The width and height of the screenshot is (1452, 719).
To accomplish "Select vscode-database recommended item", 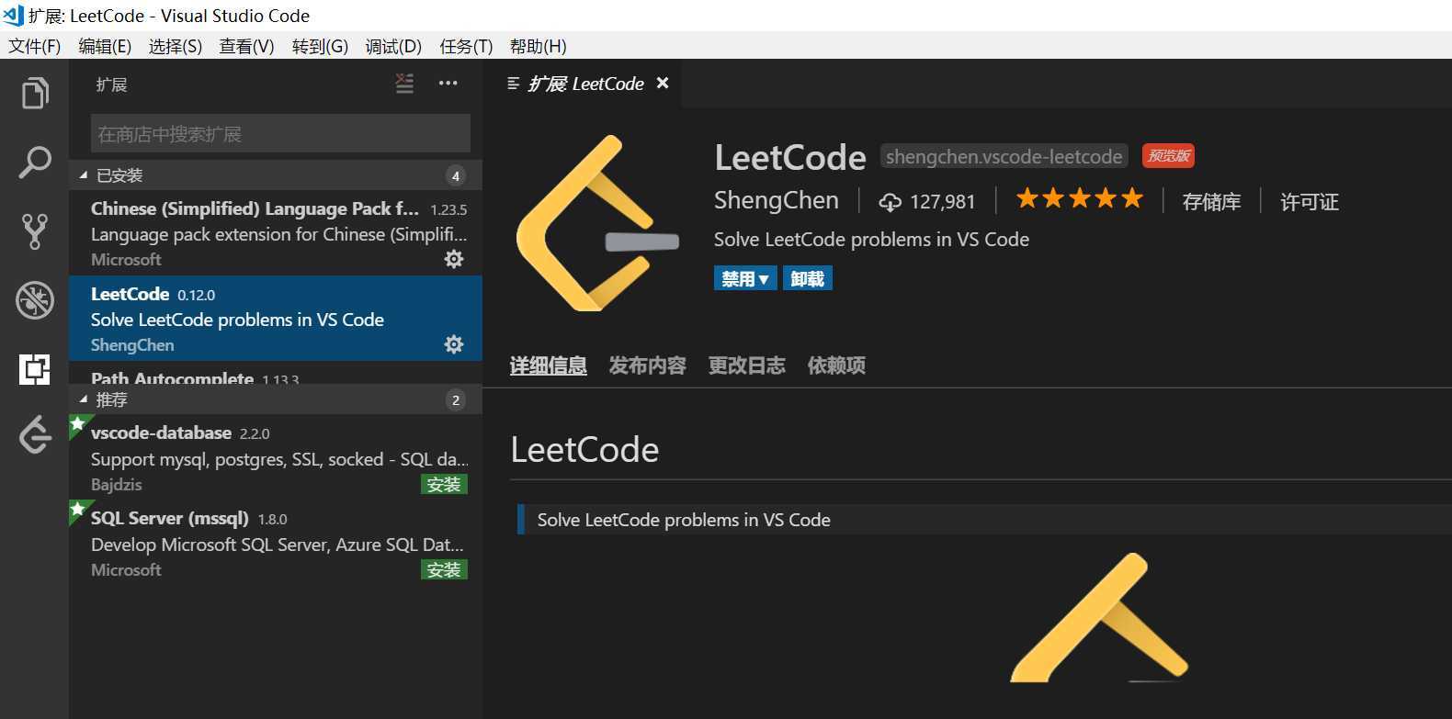I will pyautogui.click(x=276, y=458).
